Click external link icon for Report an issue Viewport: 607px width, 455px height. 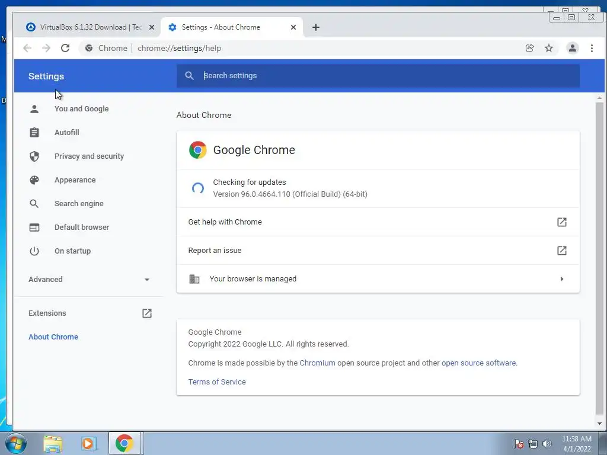pos(562,251)
